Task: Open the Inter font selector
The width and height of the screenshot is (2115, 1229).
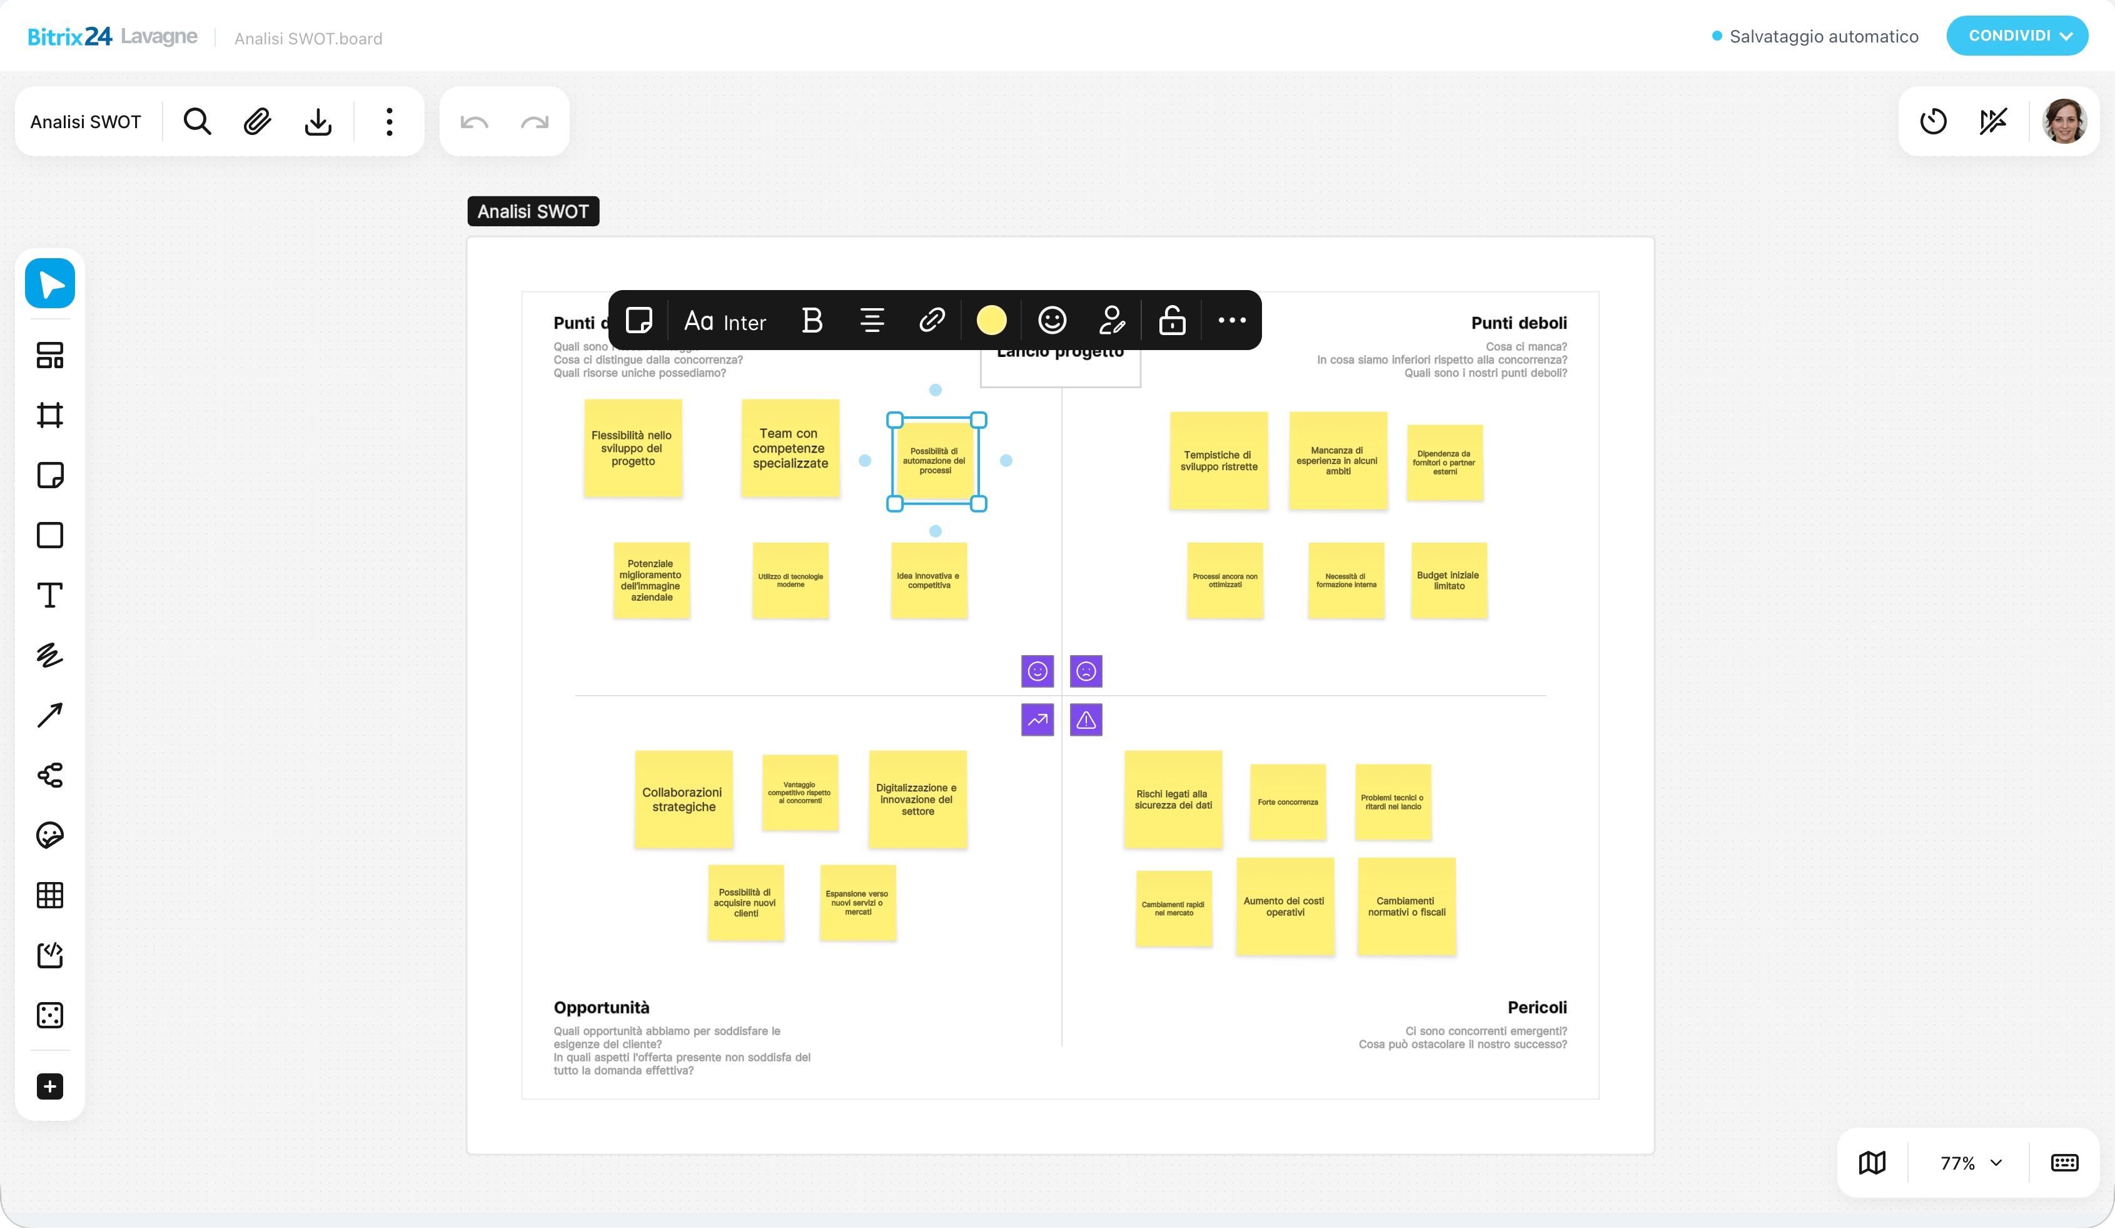Action: point(725,321)
